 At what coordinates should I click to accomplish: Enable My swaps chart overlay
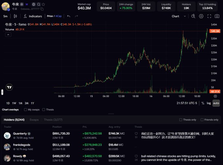coord(26,110)
